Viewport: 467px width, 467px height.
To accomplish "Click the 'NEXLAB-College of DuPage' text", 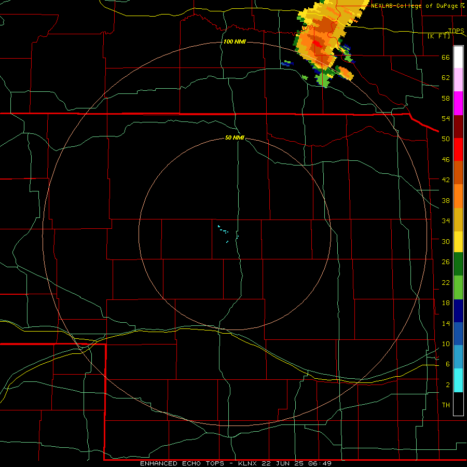I will point(415,6).
